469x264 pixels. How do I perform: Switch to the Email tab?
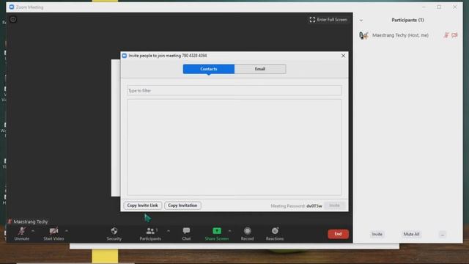pos(260,69)
